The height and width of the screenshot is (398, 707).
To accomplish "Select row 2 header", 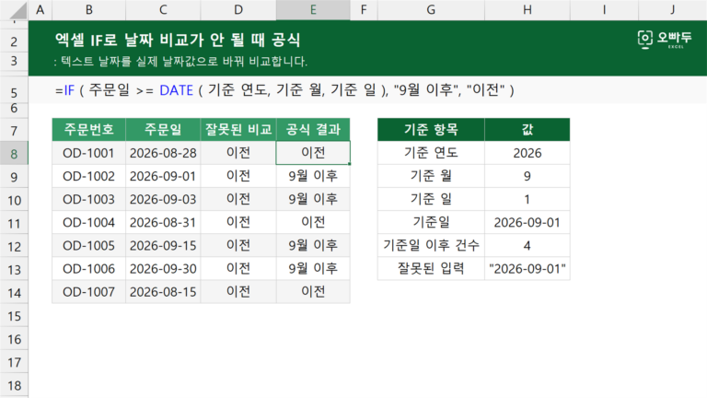I will tap(14, 41).
